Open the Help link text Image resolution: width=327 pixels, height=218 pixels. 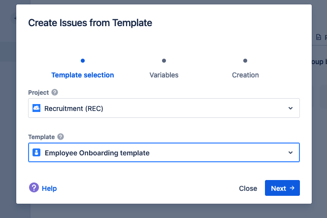(x=49, y=188)
